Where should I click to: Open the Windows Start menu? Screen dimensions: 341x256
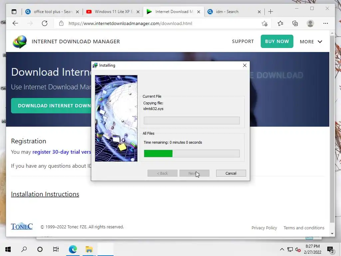pyautogui.click(x=8, y=249)
